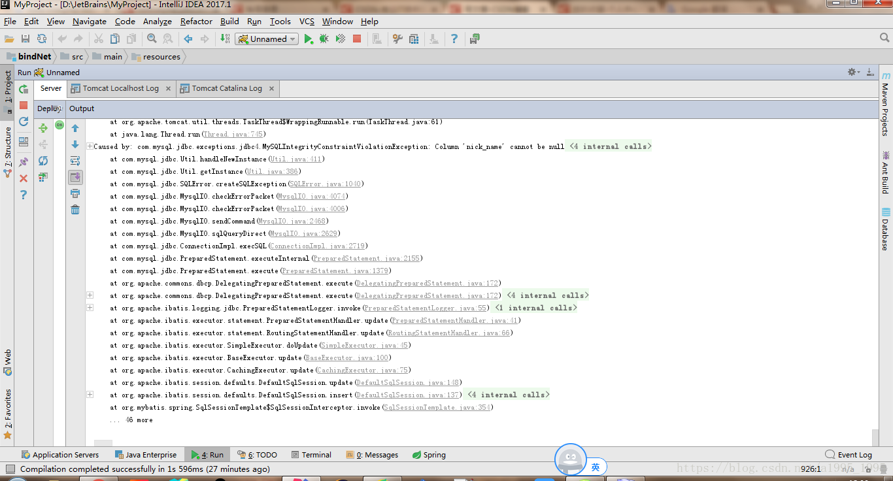Click the blue refresh deployment icon

(43, 161)
